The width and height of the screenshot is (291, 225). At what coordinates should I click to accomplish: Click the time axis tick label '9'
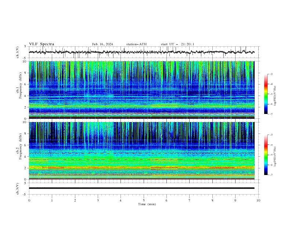point(235,200)
